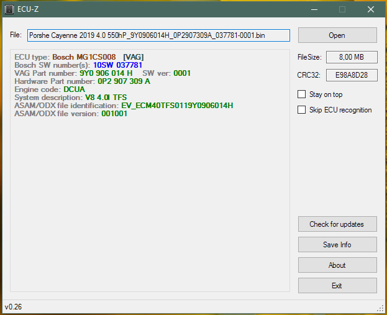This screenshot has height=315, width=387.
Task: Open a file with the Open button
Action: coord(337,35)
